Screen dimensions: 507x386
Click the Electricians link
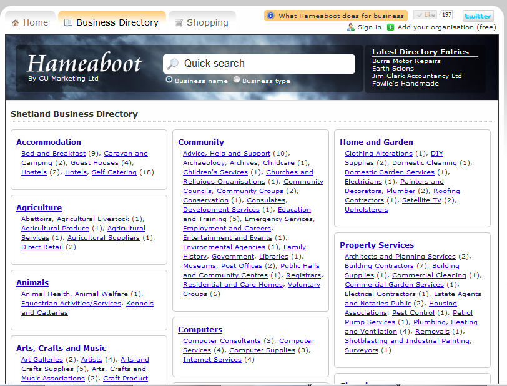pyautogui.click(x=363, y=182)
